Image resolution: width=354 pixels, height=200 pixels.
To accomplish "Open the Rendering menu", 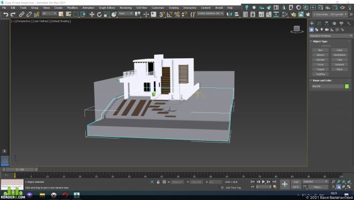I will coord(126,8).
